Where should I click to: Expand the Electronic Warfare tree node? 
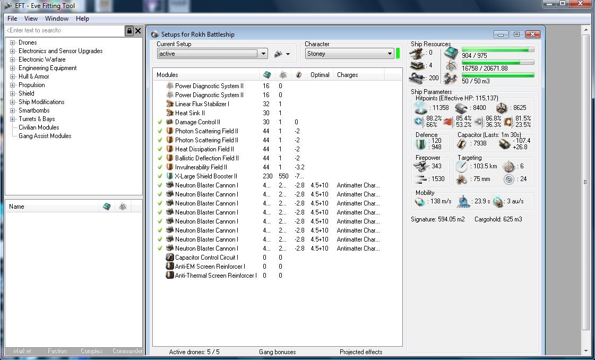pyautogui.click(x=13, y=59)
